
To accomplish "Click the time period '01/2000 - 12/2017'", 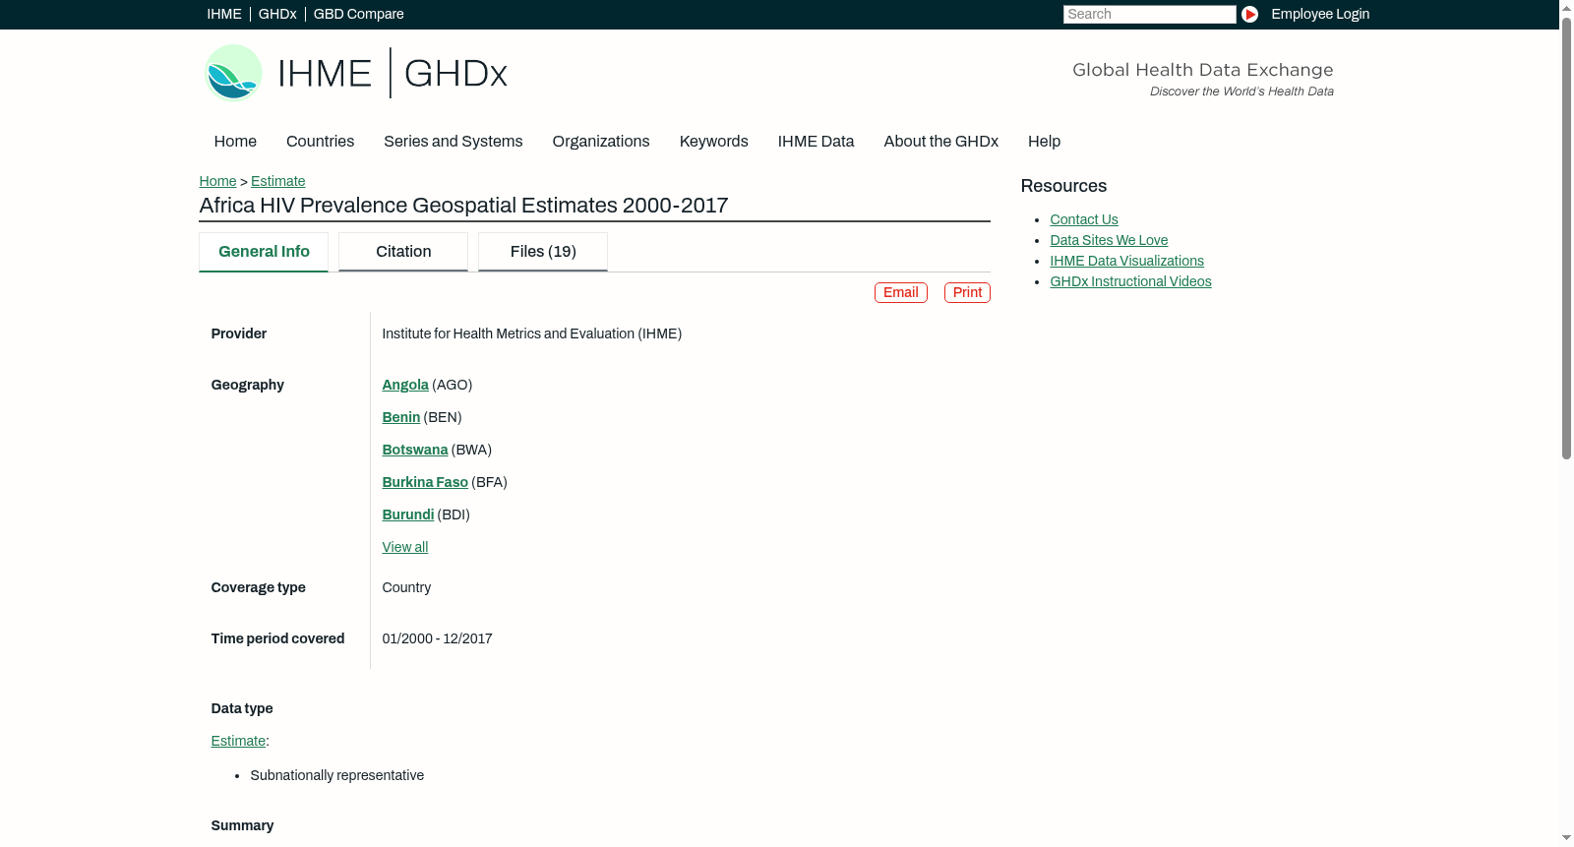I will 438,638.
